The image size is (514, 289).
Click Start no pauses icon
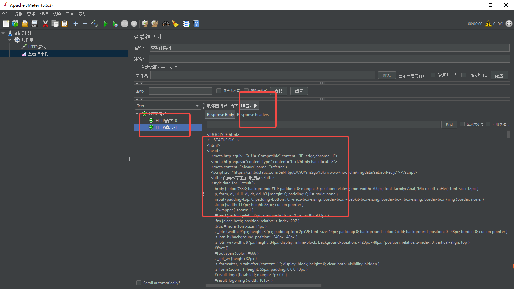pyautogui.click(x=115, y=24)
